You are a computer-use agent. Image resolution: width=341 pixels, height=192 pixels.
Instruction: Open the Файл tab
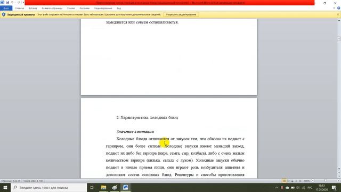coord(6,9)
